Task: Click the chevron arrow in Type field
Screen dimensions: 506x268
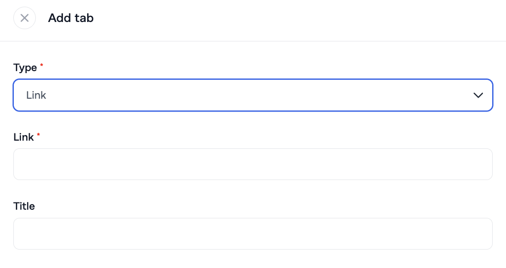Action: [x=478, y=95]
